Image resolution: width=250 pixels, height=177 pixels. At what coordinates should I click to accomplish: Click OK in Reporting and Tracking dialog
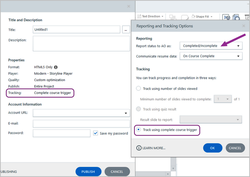point(212,148)
